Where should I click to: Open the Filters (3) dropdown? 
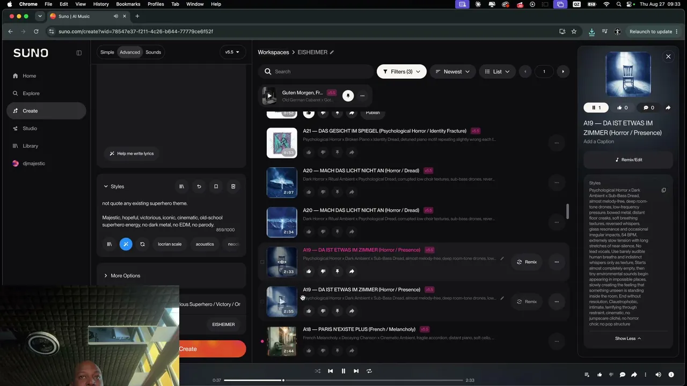pyautogui.click(x=401, y=71)
